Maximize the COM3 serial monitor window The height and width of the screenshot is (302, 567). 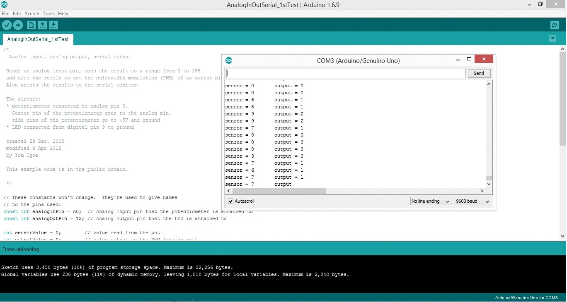point(469,59)
